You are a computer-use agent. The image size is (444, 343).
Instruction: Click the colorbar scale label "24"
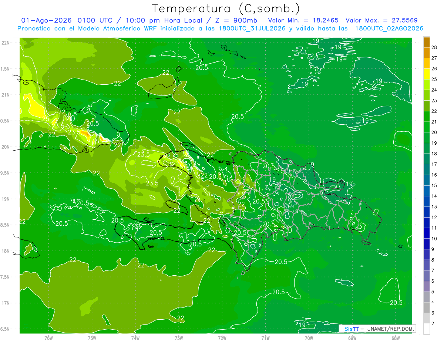(434, 90)
